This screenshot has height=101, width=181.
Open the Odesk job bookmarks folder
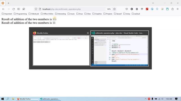(34, 14)
